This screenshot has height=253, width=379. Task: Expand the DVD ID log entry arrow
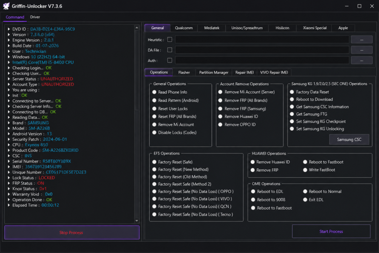point(9,29)
